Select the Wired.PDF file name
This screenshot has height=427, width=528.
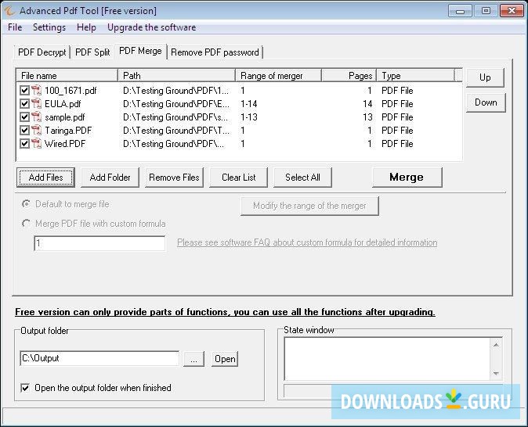point(65,144)
